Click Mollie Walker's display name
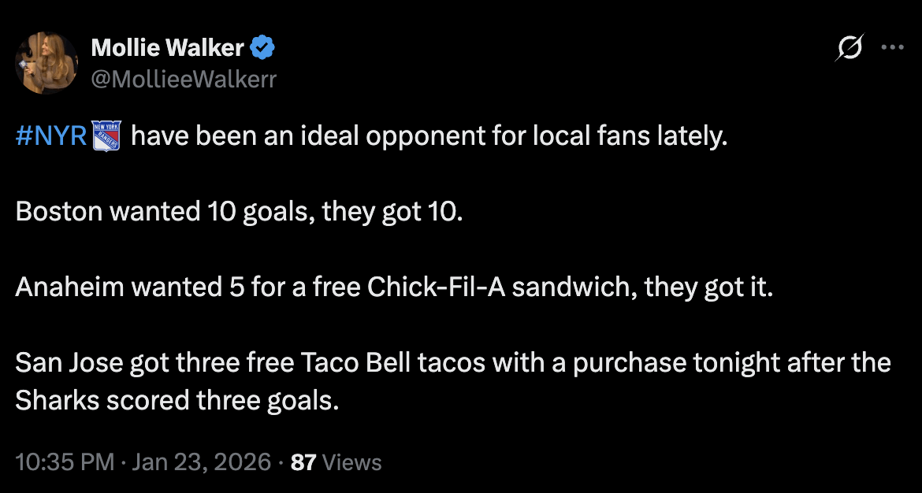The width and height of the screenshot is (922, 493). point(167,47)
